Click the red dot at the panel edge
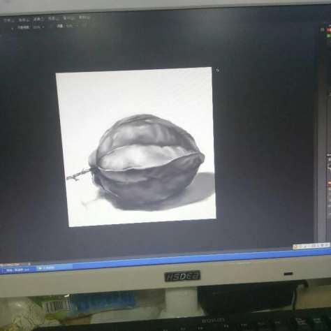This screenshot has width=331, height=331. click(x=329, y=30)
